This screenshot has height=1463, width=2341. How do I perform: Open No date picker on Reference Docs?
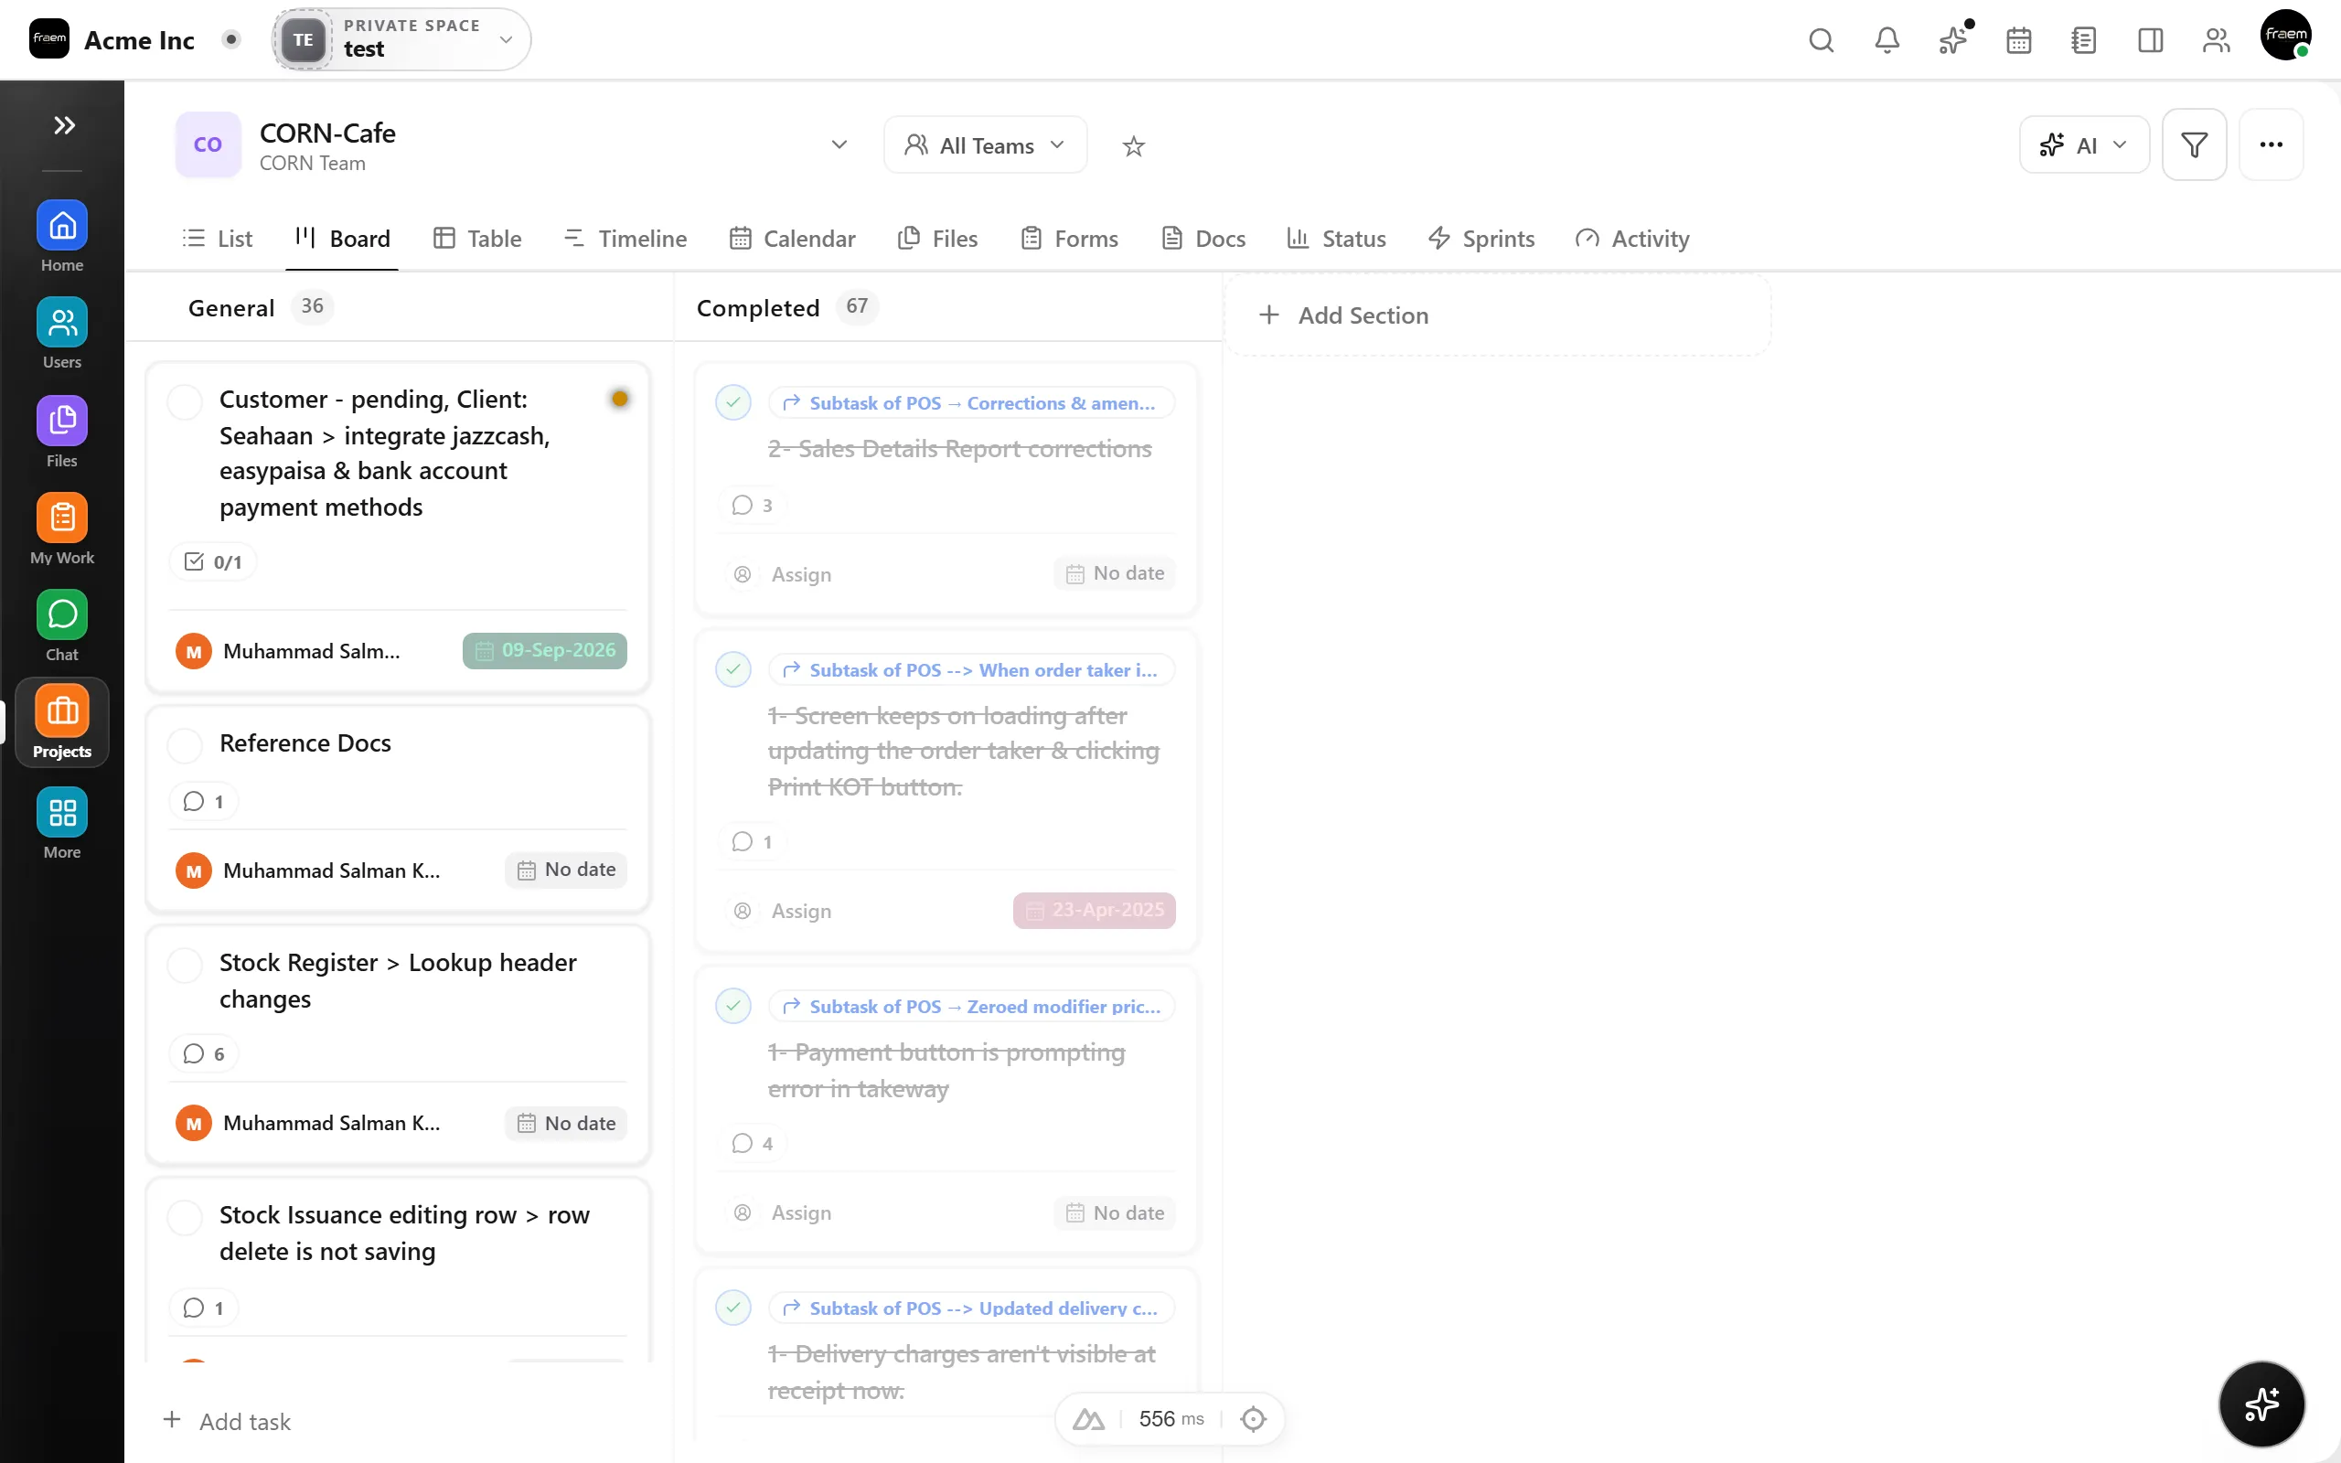[566, 870]
